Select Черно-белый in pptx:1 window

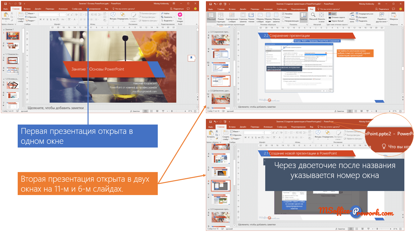click(x=335, y=21)
